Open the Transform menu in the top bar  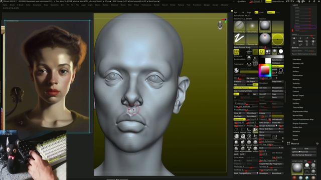(x=197, y=5)
